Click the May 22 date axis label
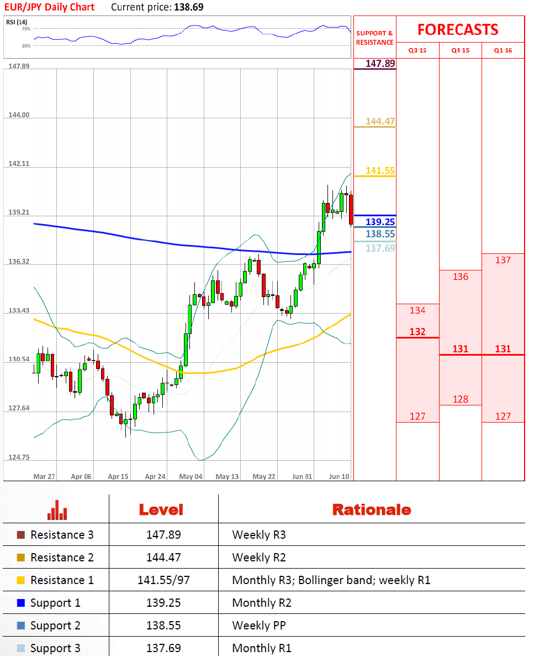Image resolution: width=534 pixels, height=656 pixels. tap(263, 477)
